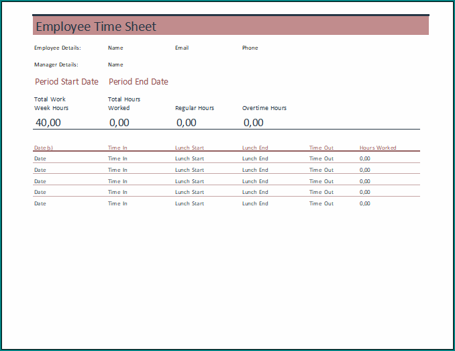Select the 0,00 hours in the first entry row
The width and height of the screenshot is (455, 351).
coord(365,158)
